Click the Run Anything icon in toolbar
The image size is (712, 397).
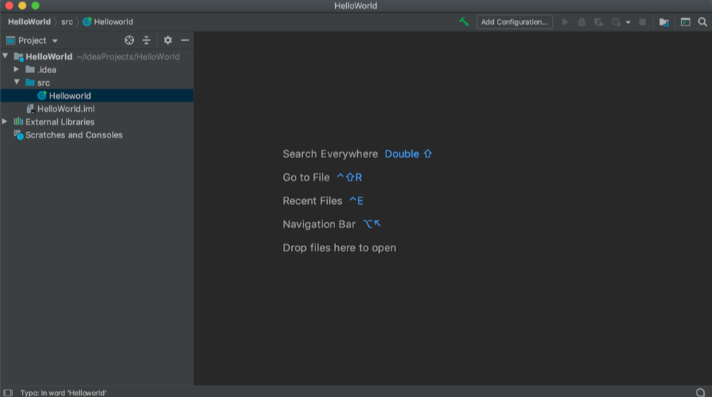pyautogui.click(x=686, y=22)
